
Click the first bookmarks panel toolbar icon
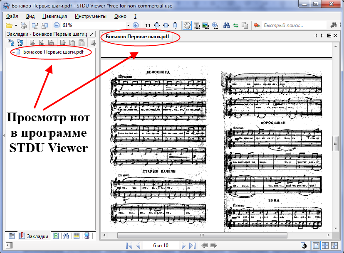pos(11,42)
